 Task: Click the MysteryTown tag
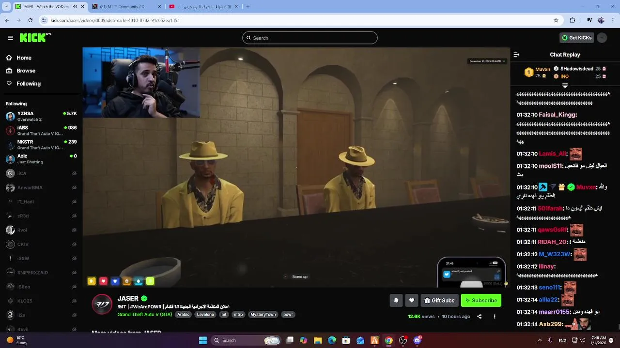[263, 314]
